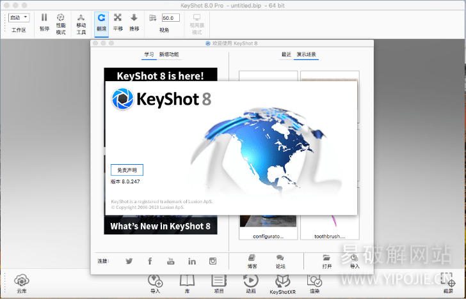Open the KeyShotXR wizard
466x299 pixels.
point(283,284)
